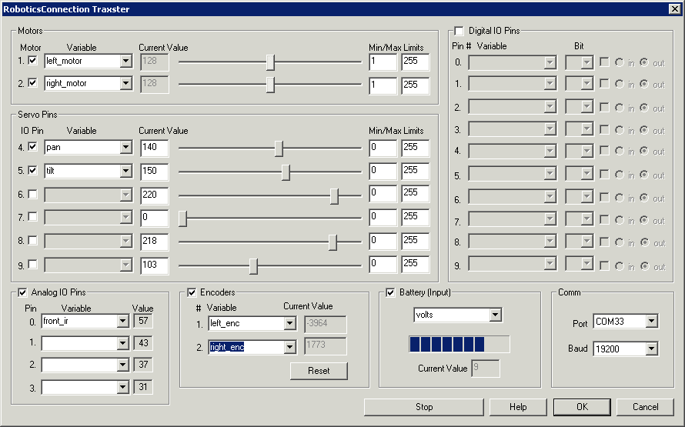Screen dimensions: 685x427
Task: Open the front_ir analog variable dropdown
Action: pos(122,321)
